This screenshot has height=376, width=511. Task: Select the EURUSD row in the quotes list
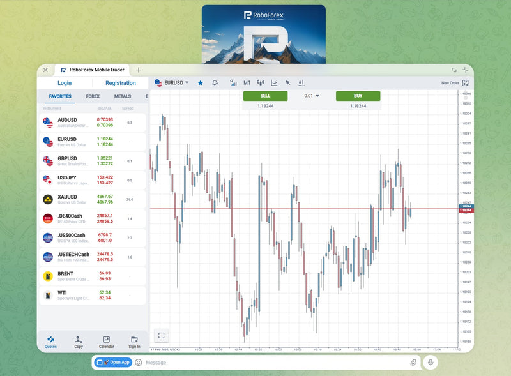tap(93, 142)
